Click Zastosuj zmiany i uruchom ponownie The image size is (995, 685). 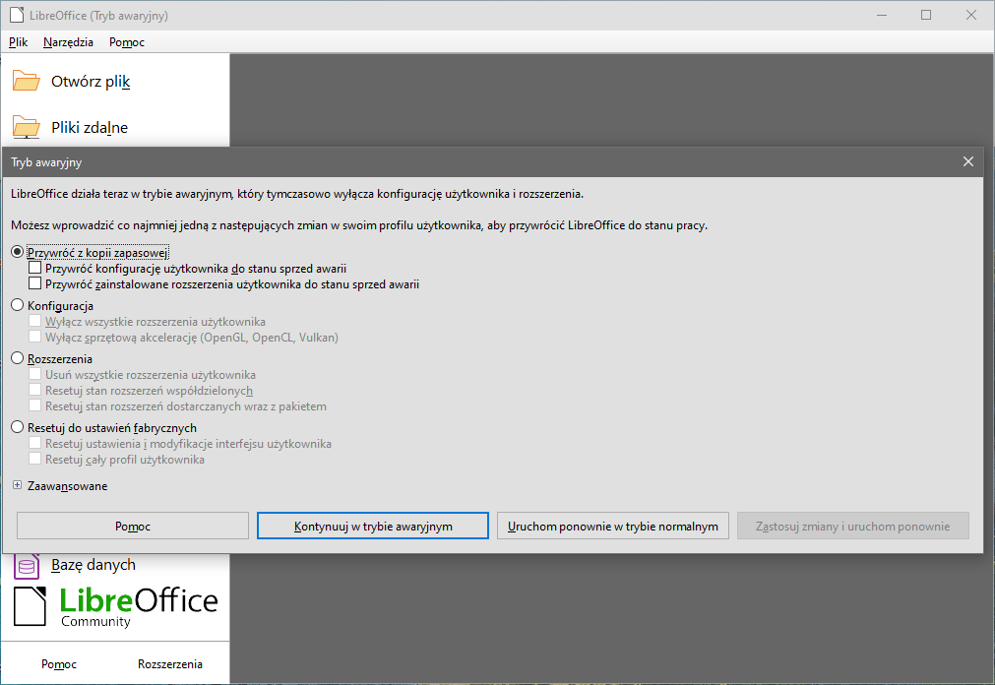tap(853, 526)
